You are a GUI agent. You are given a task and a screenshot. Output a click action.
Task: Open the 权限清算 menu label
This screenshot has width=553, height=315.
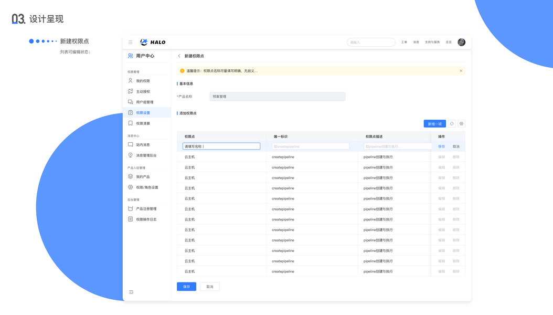[143, 123]
